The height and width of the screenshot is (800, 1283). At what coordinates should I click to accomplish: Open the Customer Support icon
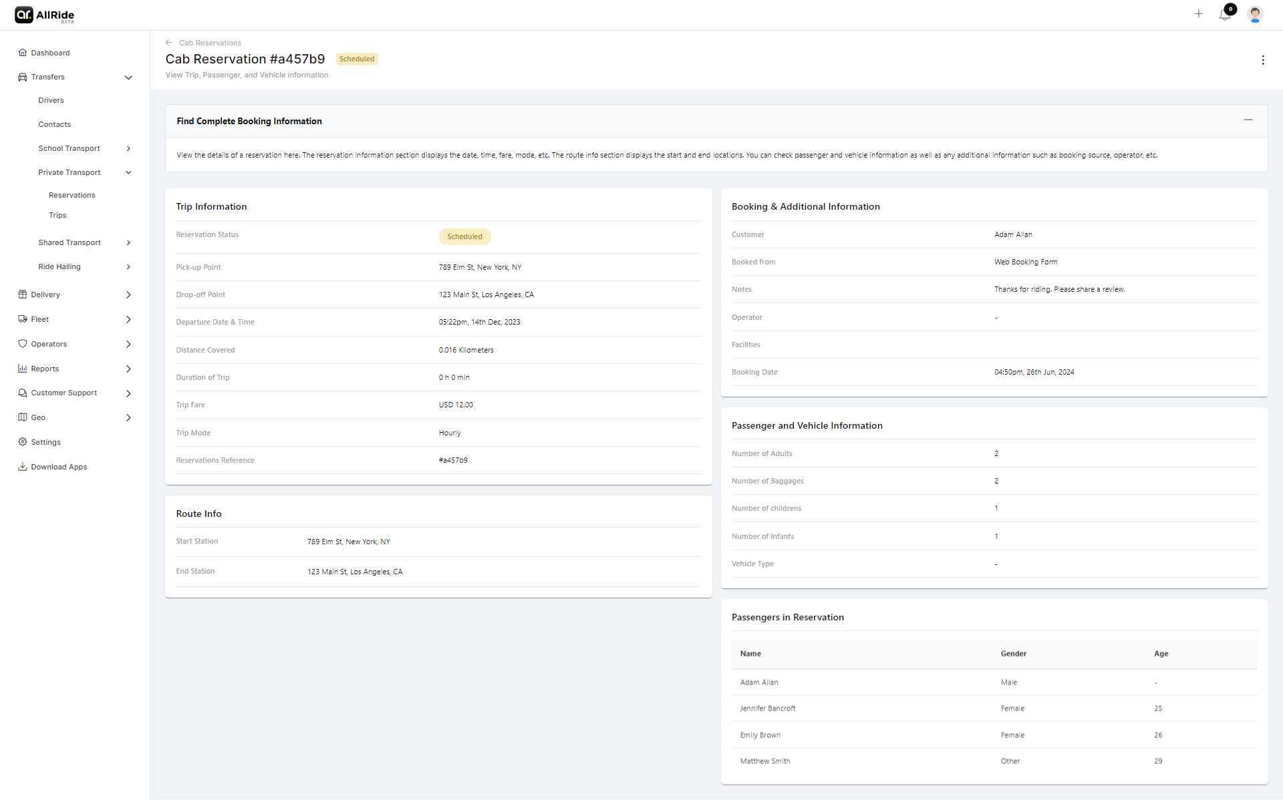pos(23,393)
